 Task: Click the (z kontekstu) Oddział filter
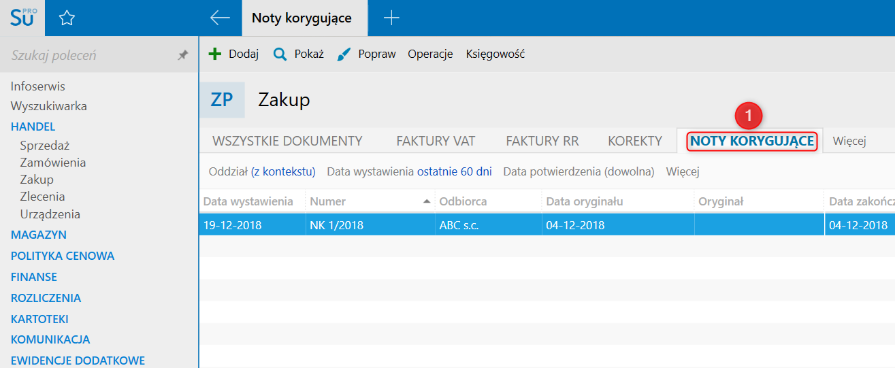[x=283, y=172]
